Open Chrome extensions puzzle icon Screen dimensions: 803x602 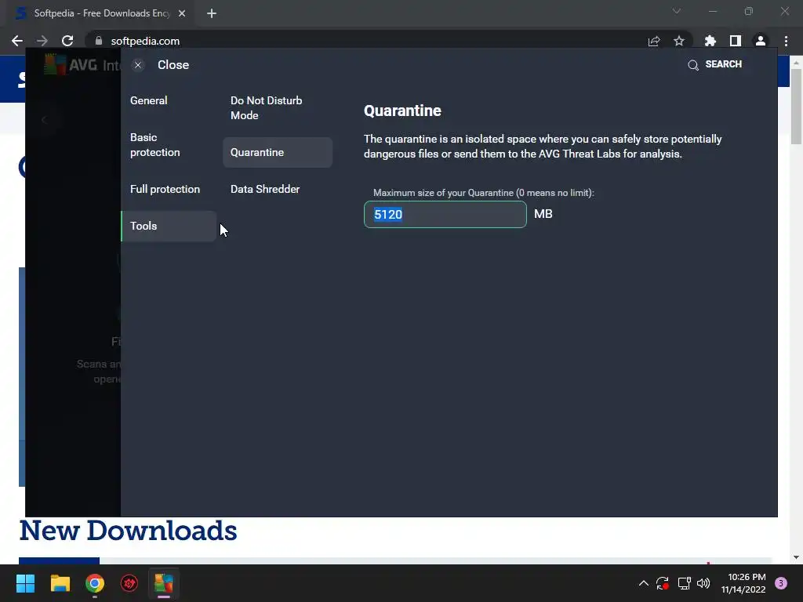click(x=710, y=41)
